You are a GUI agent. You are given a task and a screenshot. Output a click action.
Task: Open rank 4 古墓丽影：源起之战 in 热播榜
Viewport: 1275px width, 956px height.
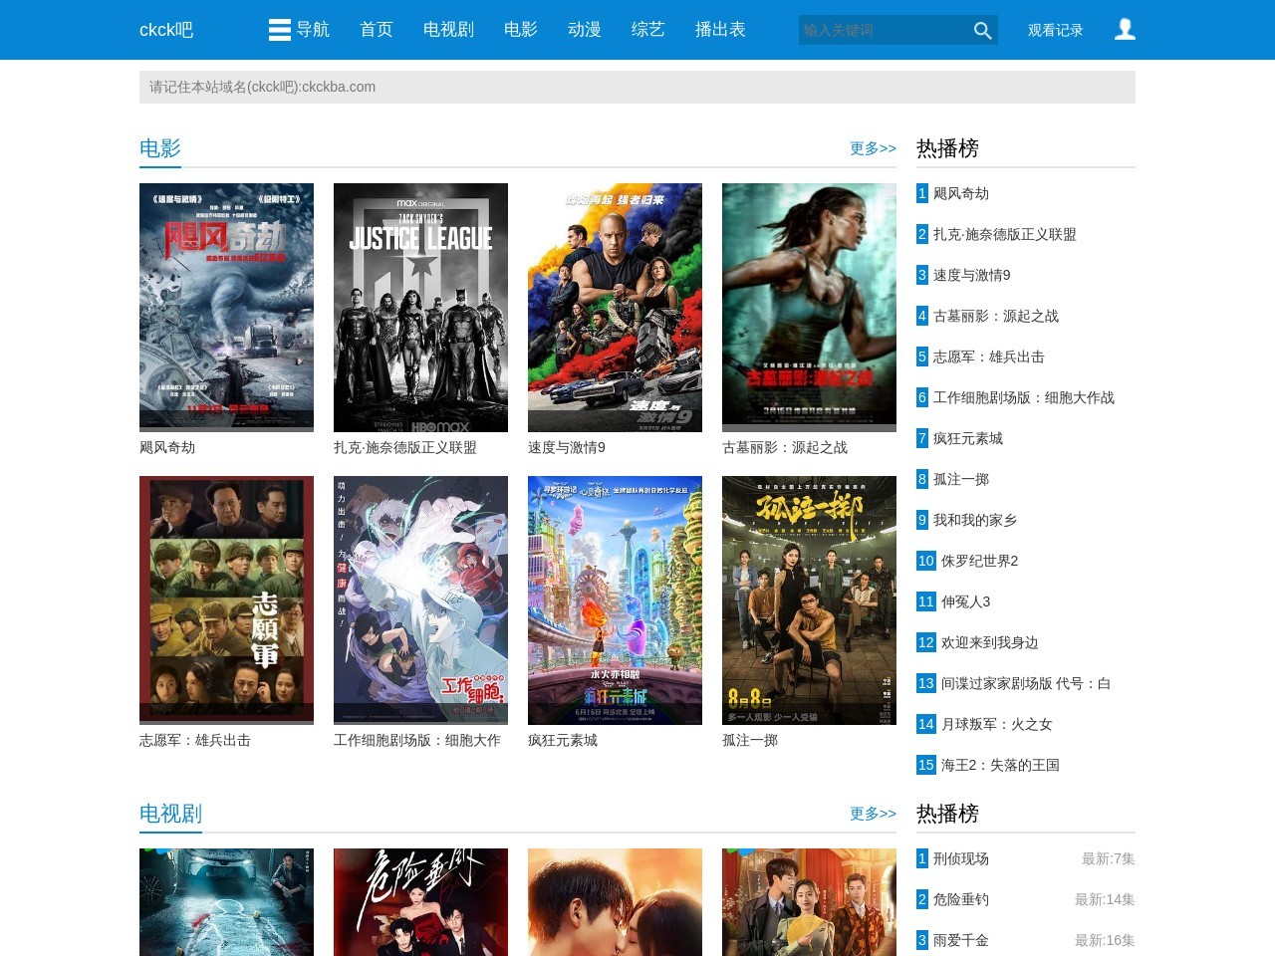point(996,316)
